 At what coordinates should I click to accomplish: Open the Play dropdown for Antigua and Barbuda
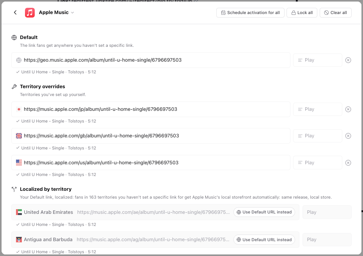point(327,240)
